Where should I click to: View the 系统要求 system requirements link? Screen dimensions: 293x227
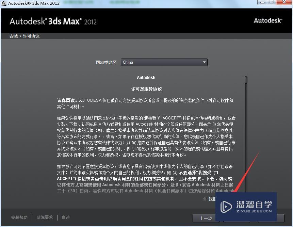[45, 217]
